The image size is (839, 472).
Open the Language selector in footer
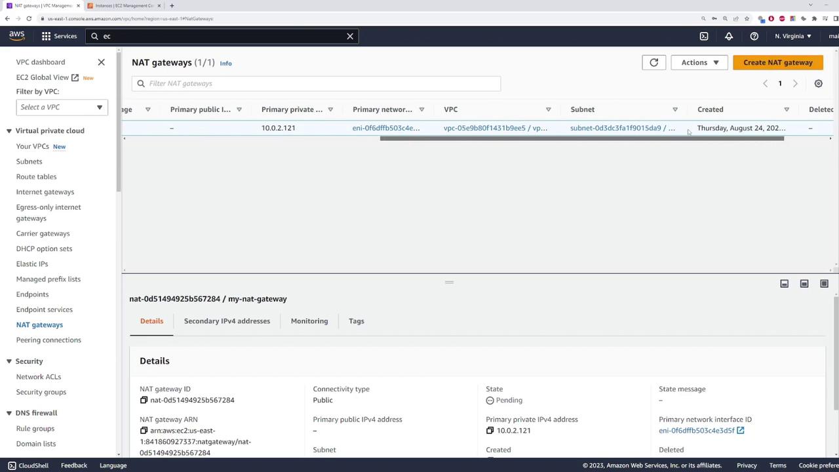[x=113, y=465]
